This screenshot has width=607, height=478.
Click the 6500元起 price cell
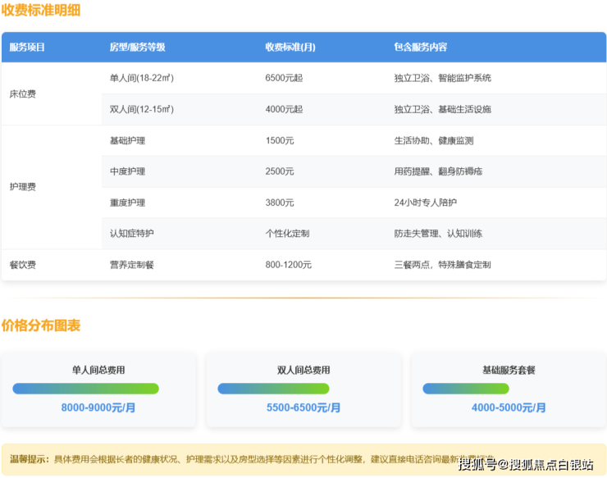284,78
